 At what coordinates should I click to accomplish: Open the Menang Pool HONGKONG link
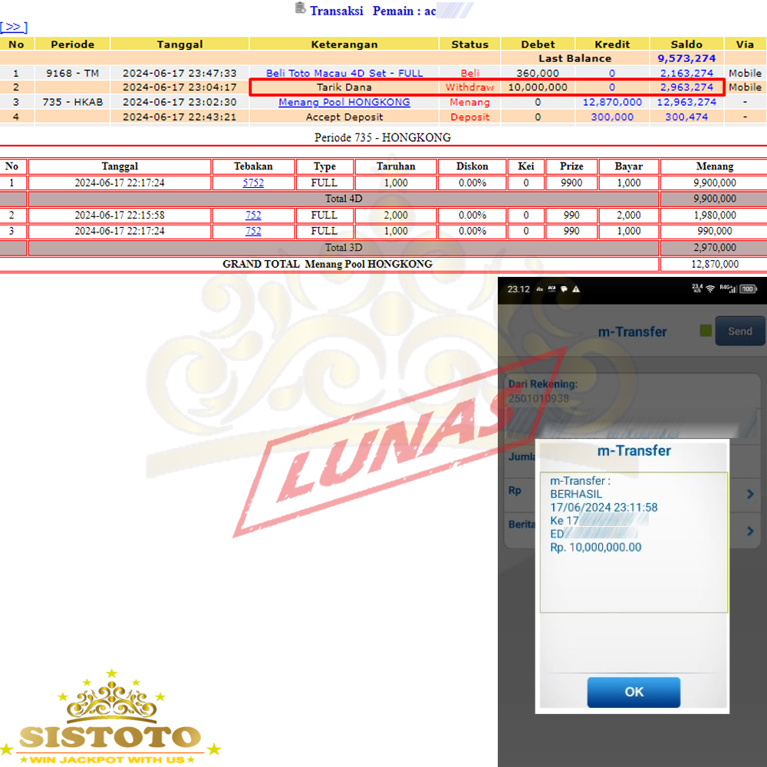[x=344, y=102]
